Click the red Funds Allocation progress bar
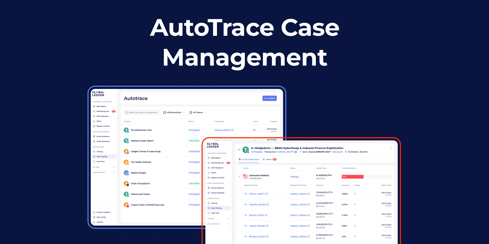Image resolution: width=489 pixels, height=244 pixels. (353, 176)
